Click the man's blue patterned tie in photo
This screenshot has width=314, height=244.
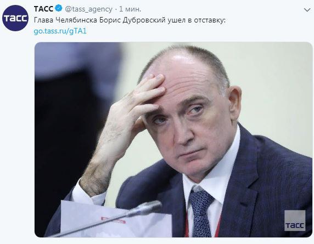201,212
